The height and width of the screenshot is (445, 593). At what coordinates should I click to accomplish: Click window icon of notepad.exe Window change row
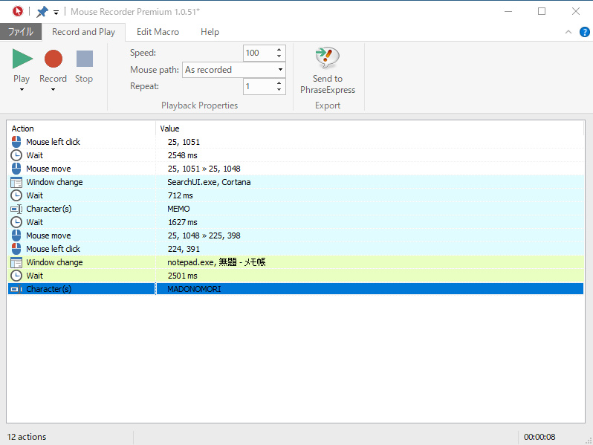[x=16, y=262]
